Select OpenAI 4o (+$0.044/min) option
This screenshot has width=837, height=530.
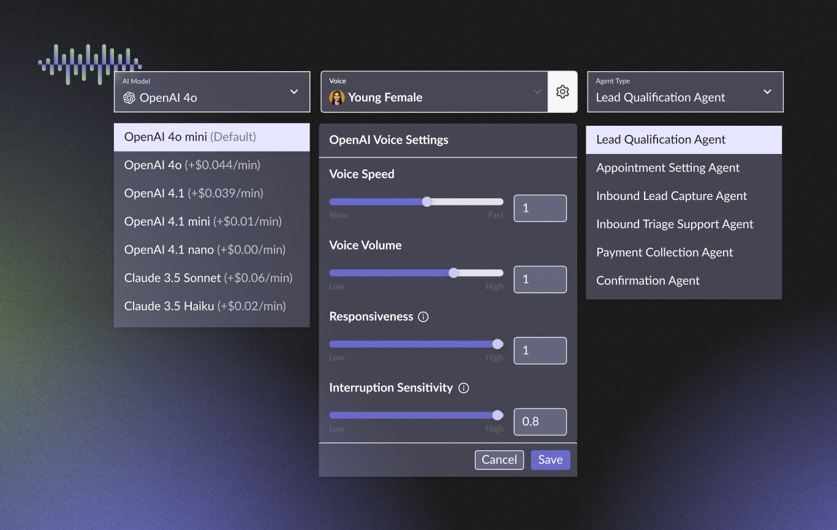click(212, 166)
